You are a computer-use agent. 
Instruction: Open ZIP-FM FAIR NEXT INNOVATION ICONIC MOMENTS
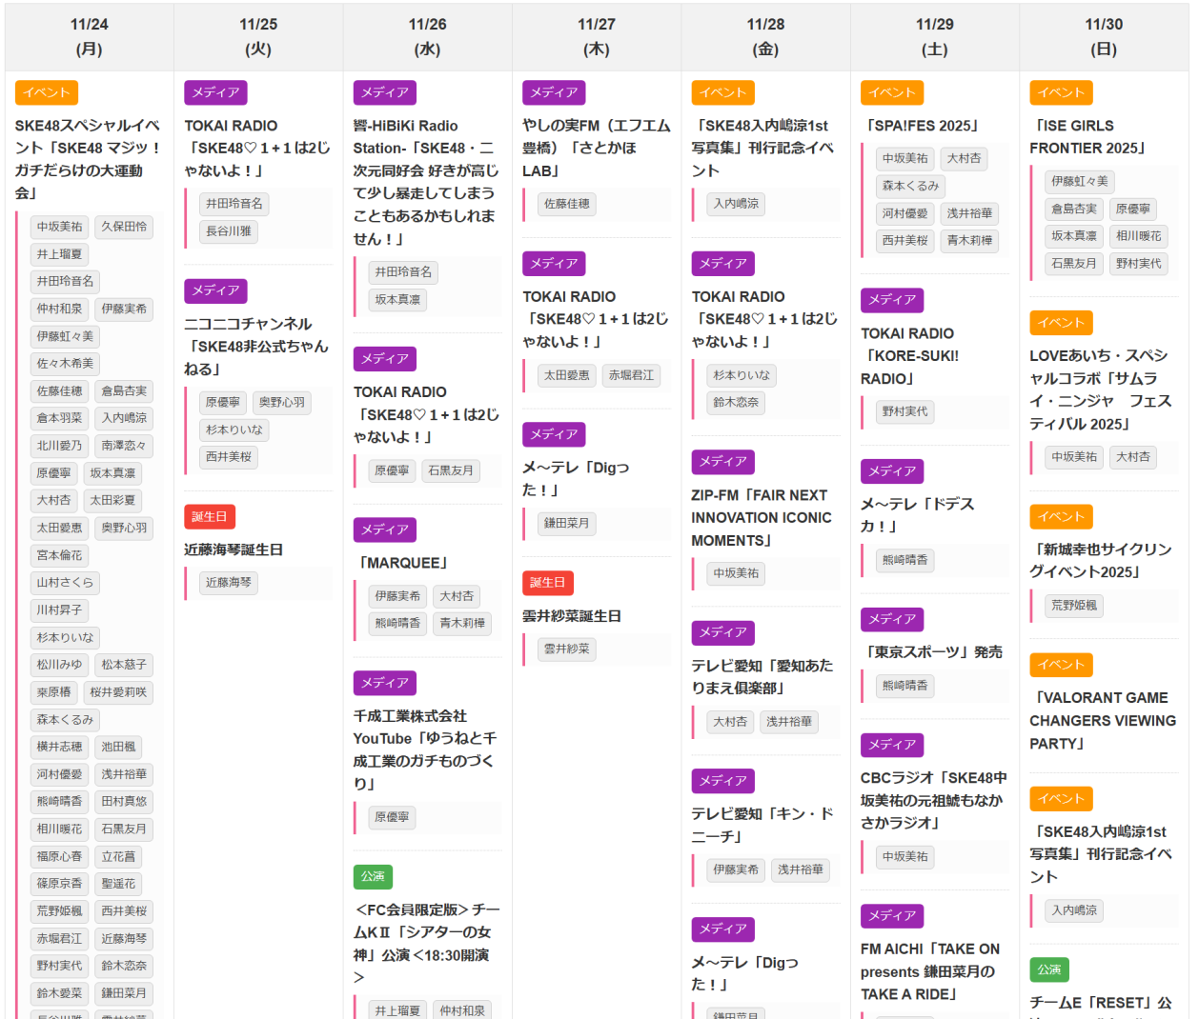coord(761,518)
